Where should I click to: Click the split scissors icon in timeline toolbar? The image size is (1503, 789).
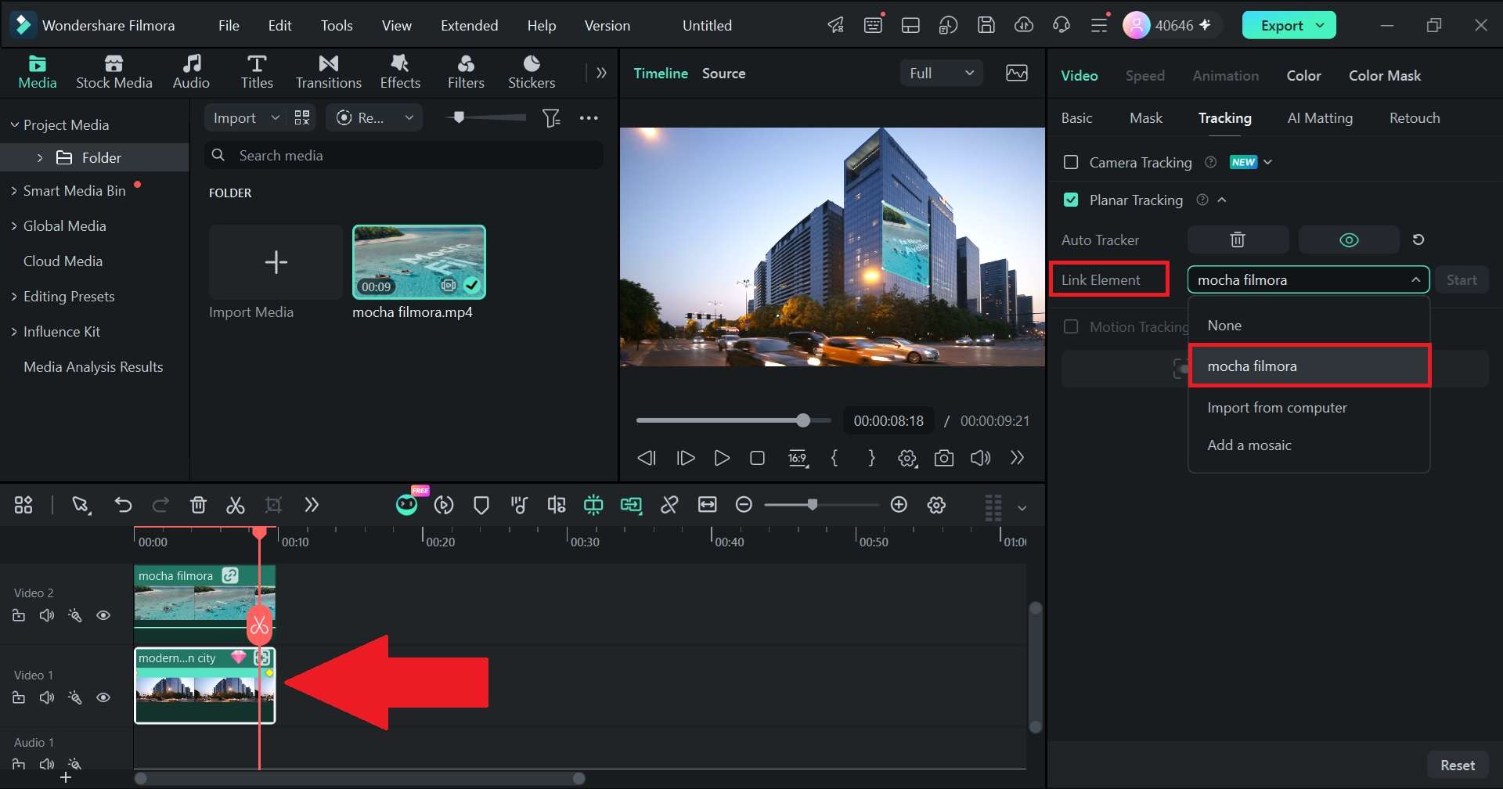pos(236,506)
